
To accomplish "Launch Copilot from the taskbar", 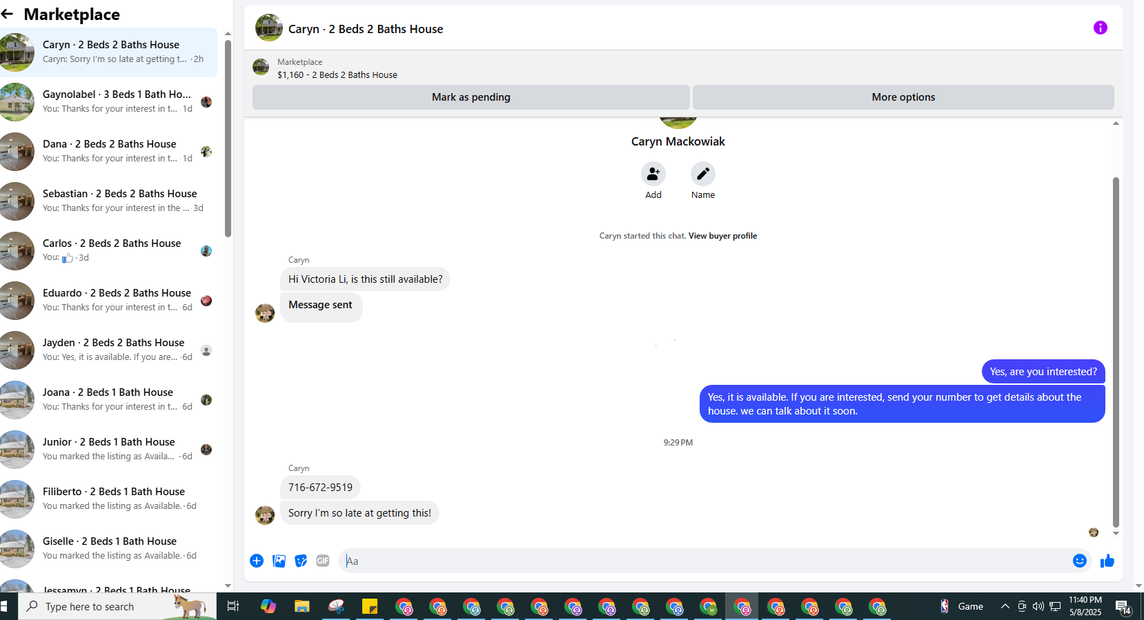I will [x=268, y=606].
